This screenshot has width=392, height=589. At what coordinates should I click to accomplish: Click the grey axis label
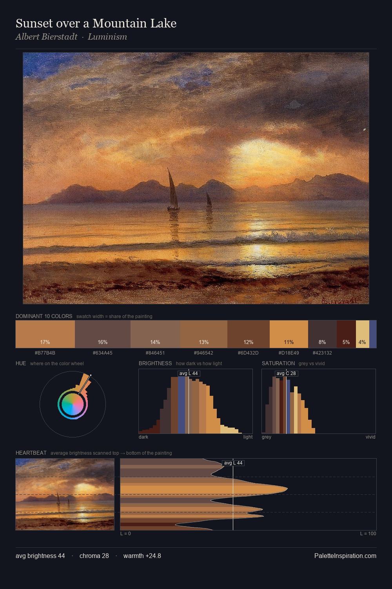[267, 437]
